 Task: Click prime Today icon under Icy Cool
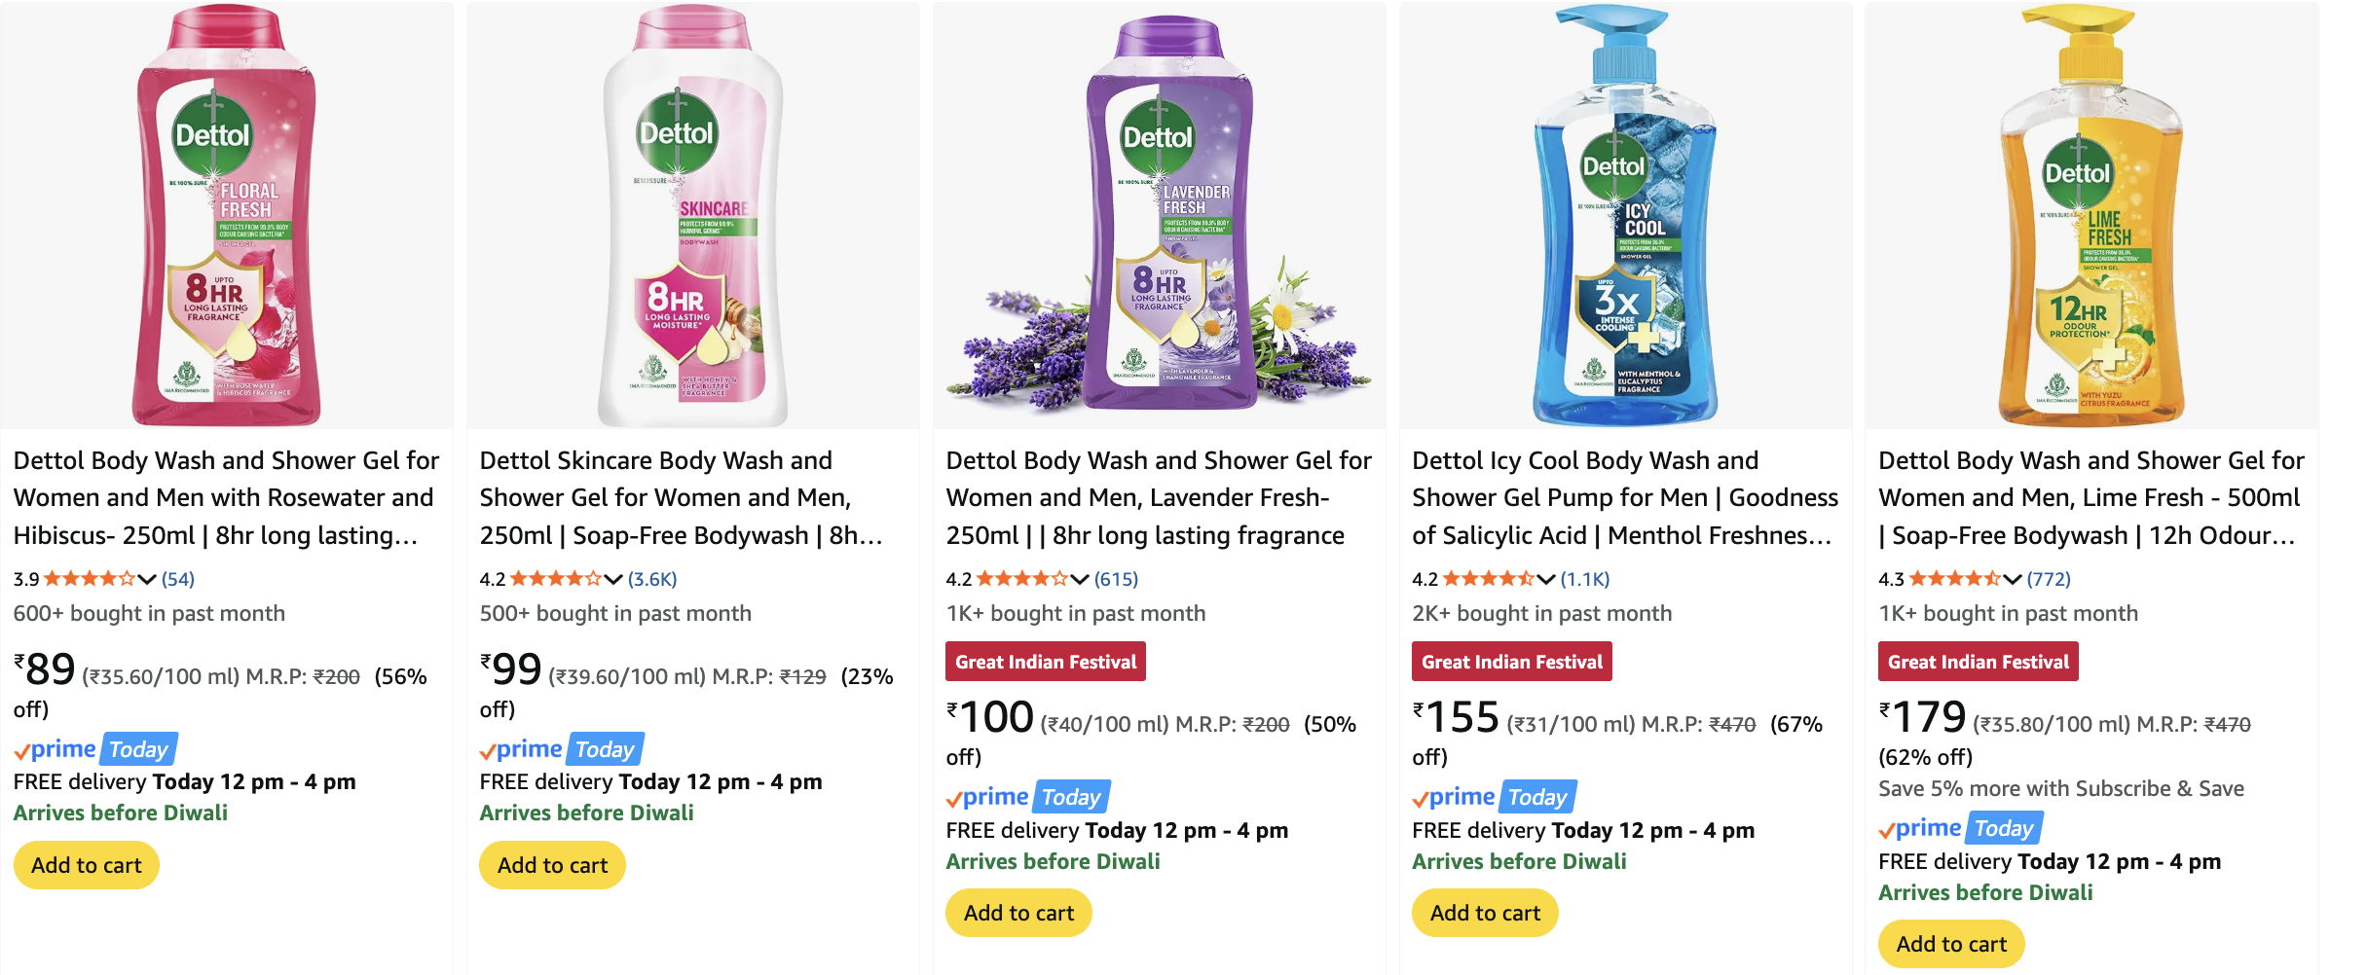[x=1494, y=797]
